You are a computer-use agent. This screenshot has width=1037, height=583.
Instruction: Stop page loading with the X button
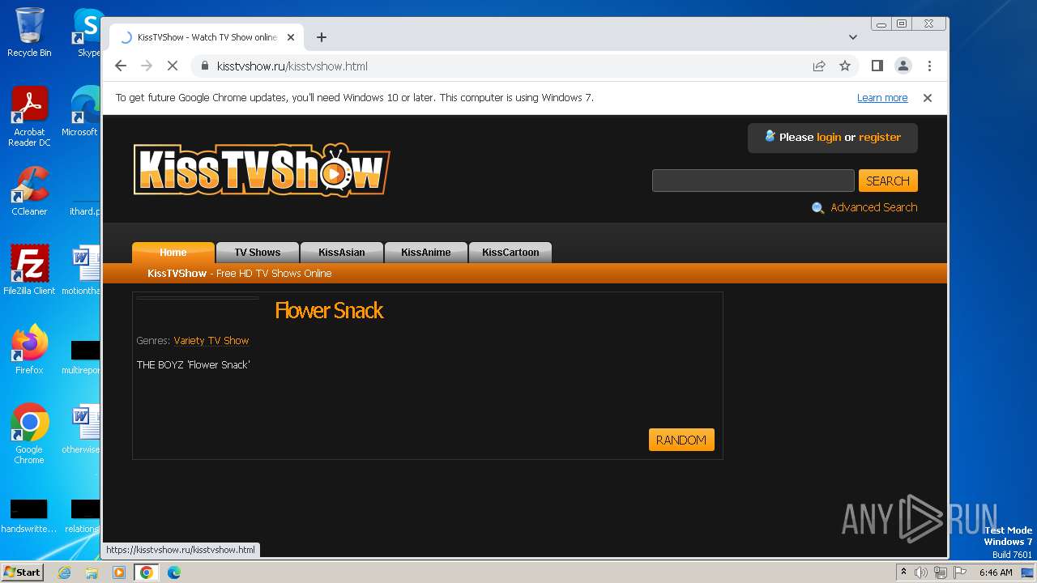pyautogui.click(x=173, y=66)
